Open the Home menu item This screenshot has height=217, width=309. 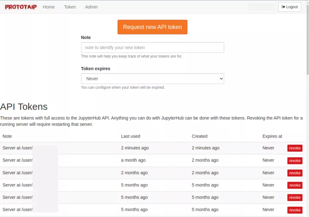(49, 7)
